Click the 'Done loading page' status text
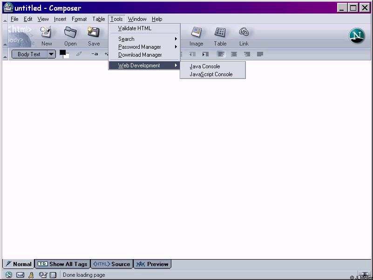Viewport: 373px width, 280px height. [x=84, y=275]
